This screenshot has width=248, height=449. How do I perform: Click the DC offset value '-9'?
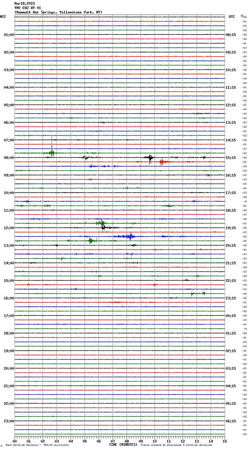245,329
